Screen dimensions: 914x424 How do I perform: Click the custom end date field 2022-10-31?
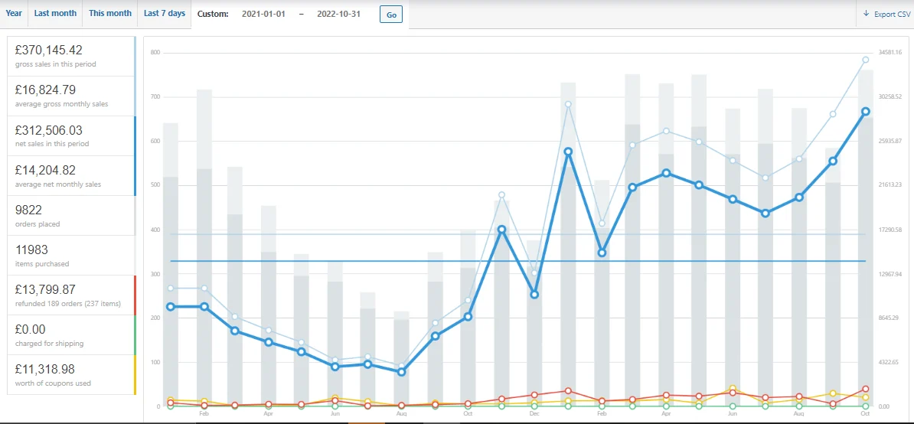[x=338, y=14]
